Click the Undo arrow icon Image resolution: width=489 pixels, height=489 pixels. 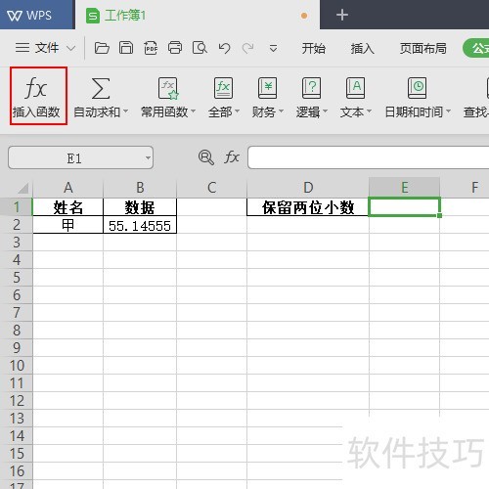pyautogui.click(x=224, y=48)
